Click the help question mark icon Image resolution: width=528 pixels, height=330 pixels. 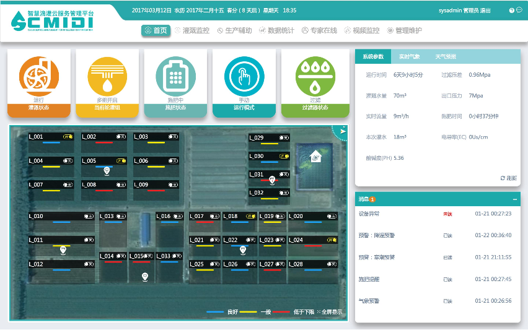tap(511, 11)
